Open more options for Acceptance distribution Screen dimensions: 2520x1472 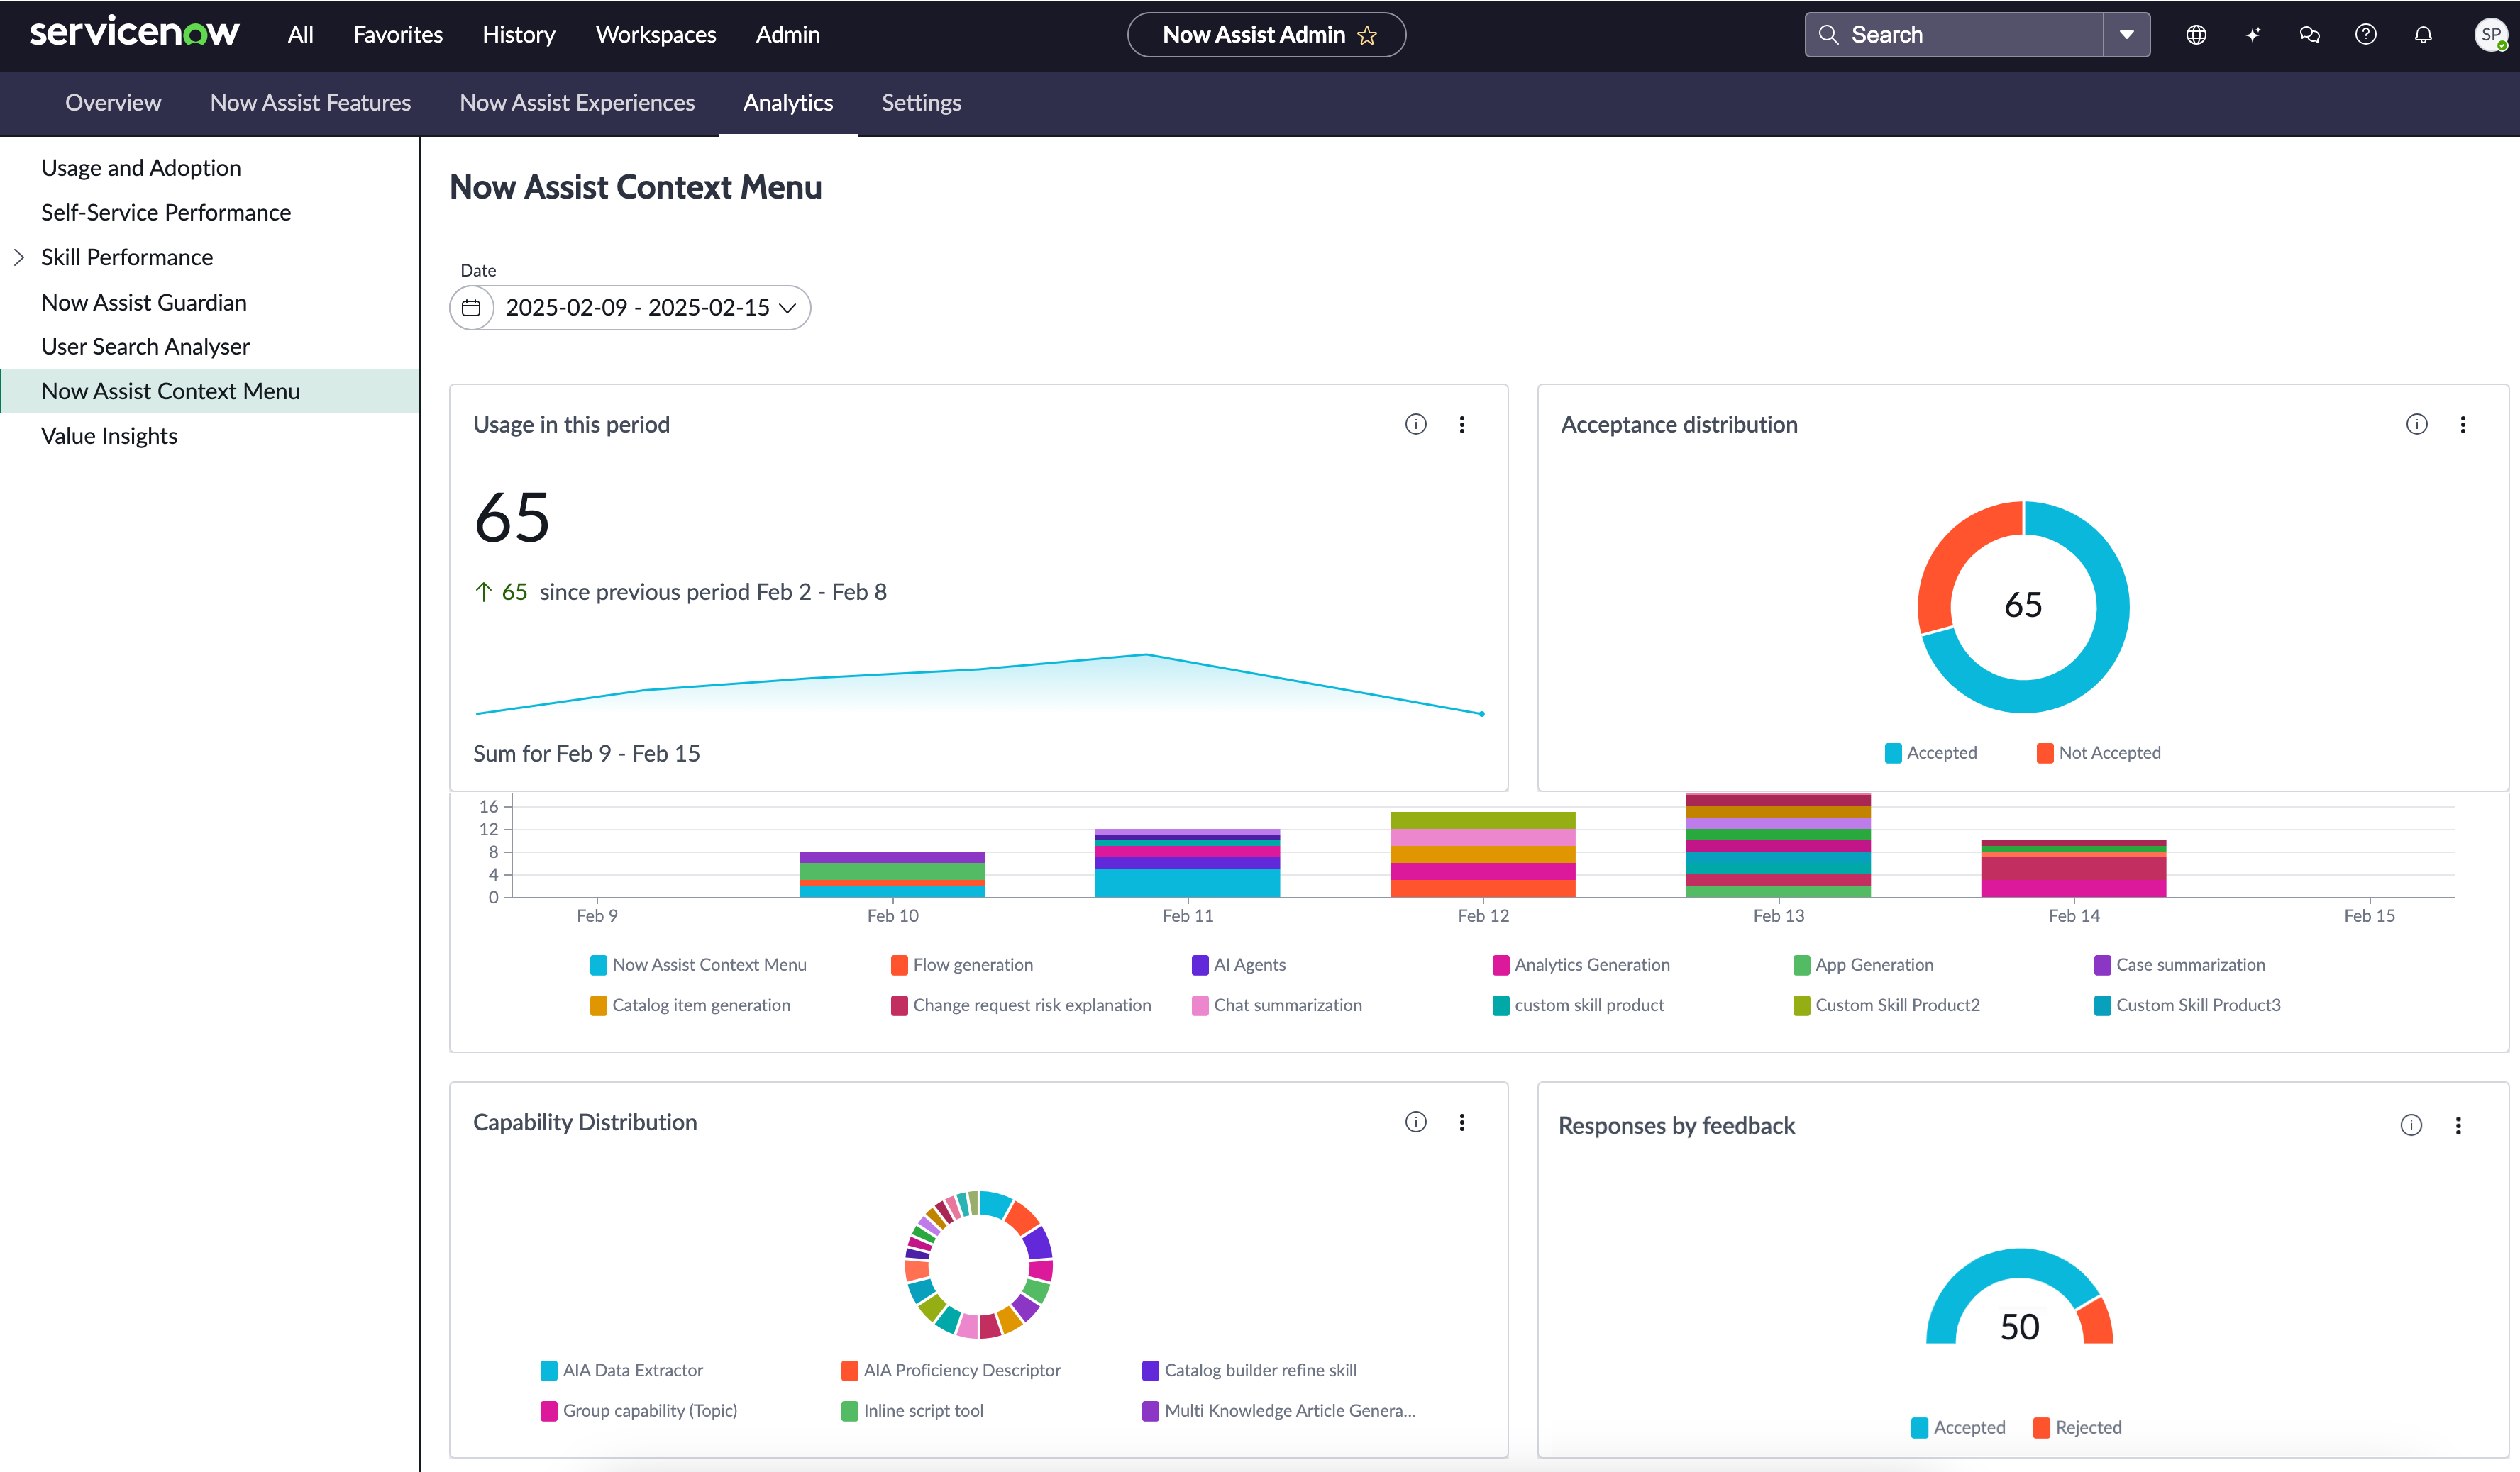tap(2463, 424)
